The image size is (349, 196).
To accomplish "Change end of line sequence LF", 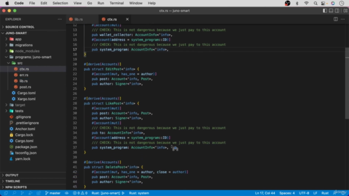I will [x=315, y=193].
